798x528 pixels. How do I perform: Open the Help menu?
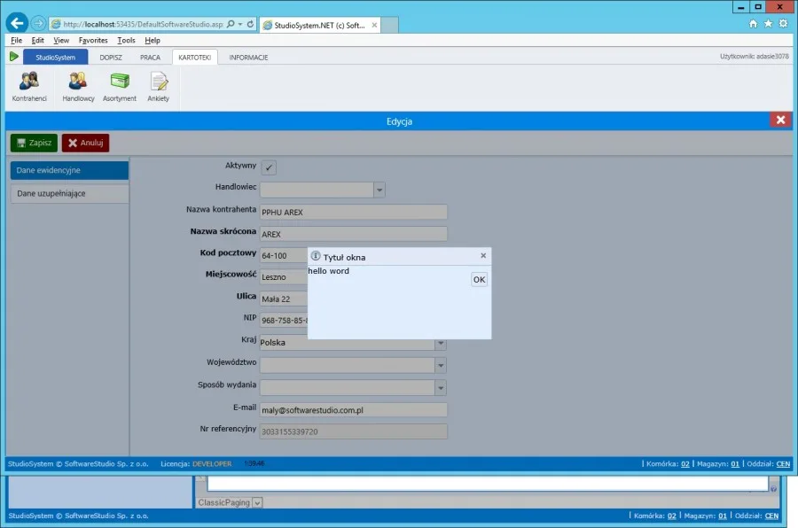click(153, 40)
